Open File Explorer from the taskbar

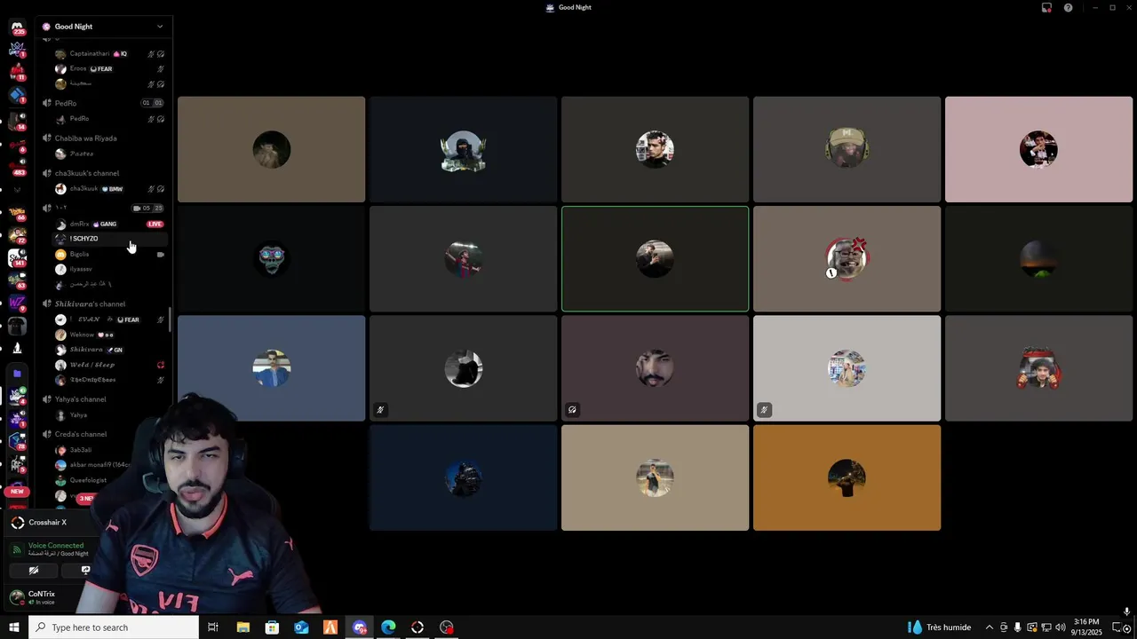coord(243,627)
